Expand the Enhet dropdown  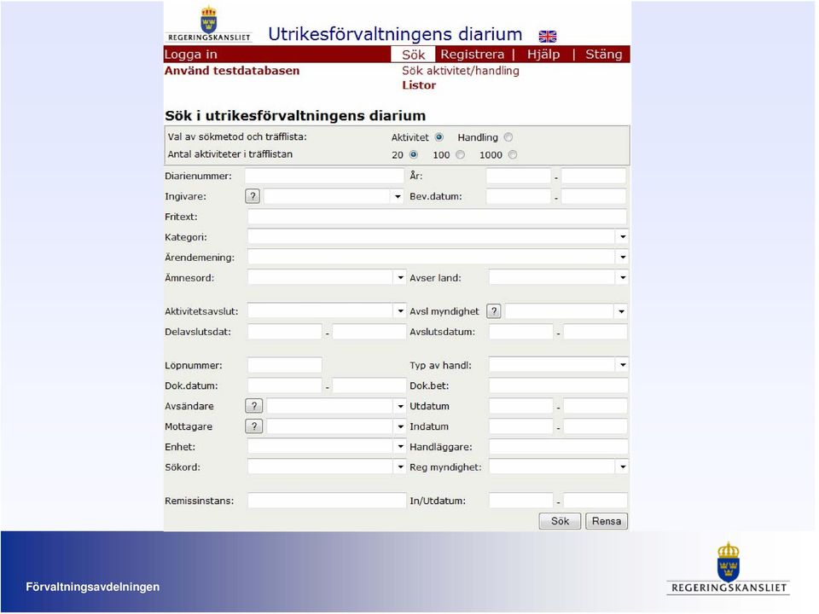(x=400, y=446)
